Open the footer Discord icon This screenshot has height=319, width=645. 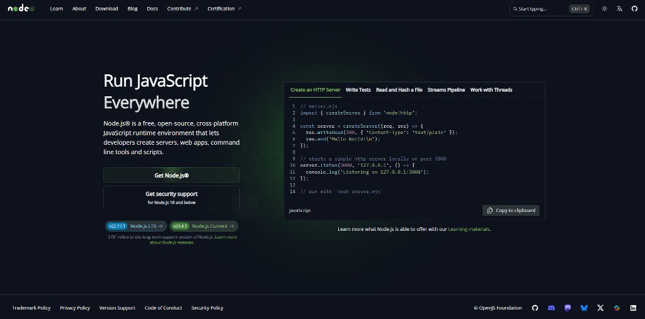coord(551,308)
